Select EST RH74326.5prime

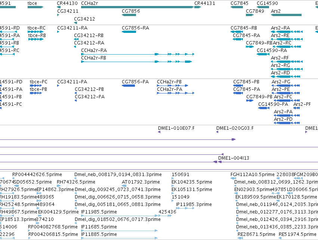(76, 182)
